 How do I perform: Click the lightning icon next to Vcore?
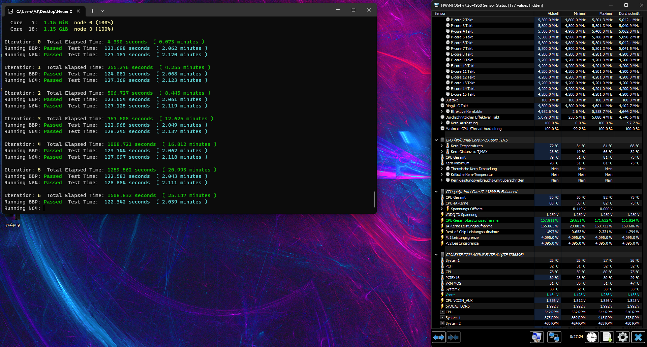[442, 294]
